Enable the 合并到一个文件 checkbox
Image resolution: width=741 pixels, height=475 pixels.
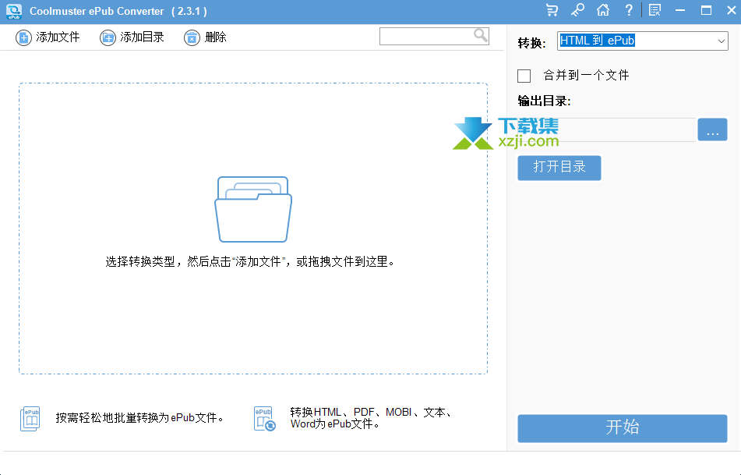pyautogui.click(x=524, y=76)
